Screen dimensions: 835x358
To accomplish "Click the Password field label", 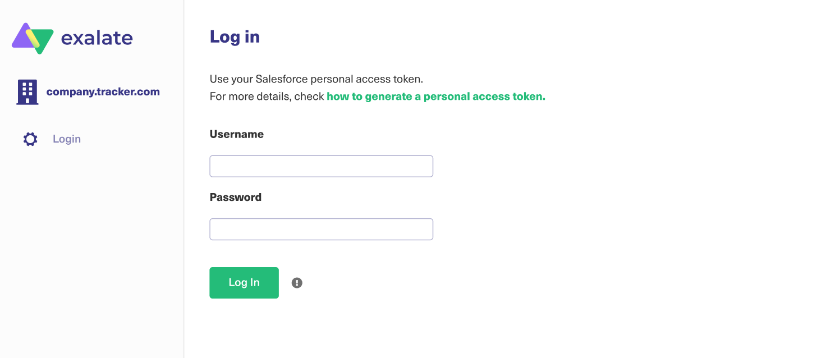I will (235, 198).
